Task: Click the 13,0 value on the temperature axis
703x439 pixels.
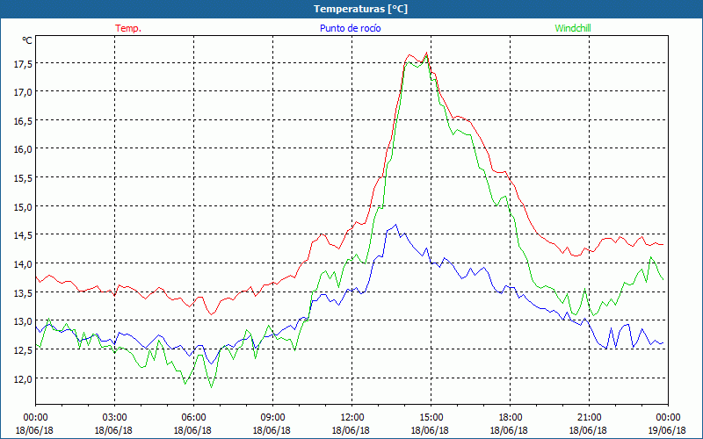Action: click(x=23, y=321)
